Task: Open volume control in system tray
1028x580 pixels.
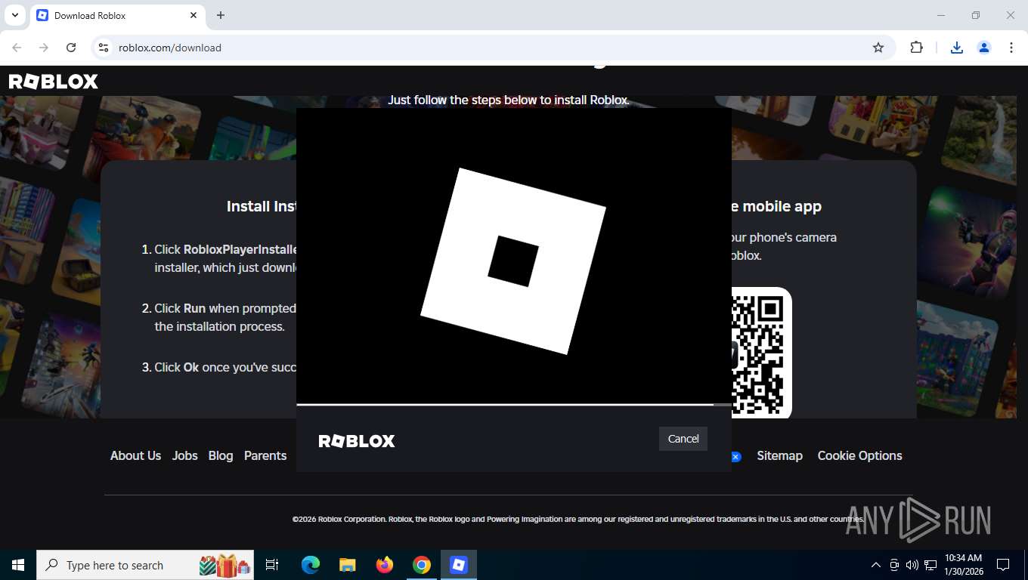Action: pyautogui.click(x=912, y=565)
